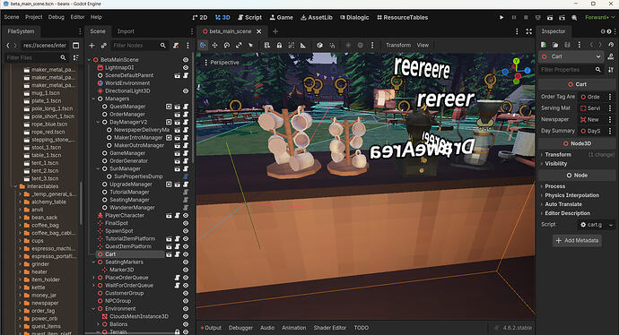
Task: Hide the CustomerGroup node
Action: pyautogui.click(x=186, y=293)
